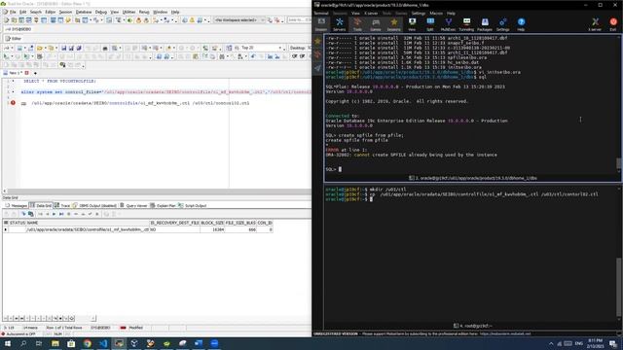Open the Session menu in Toad

point(65,12)
